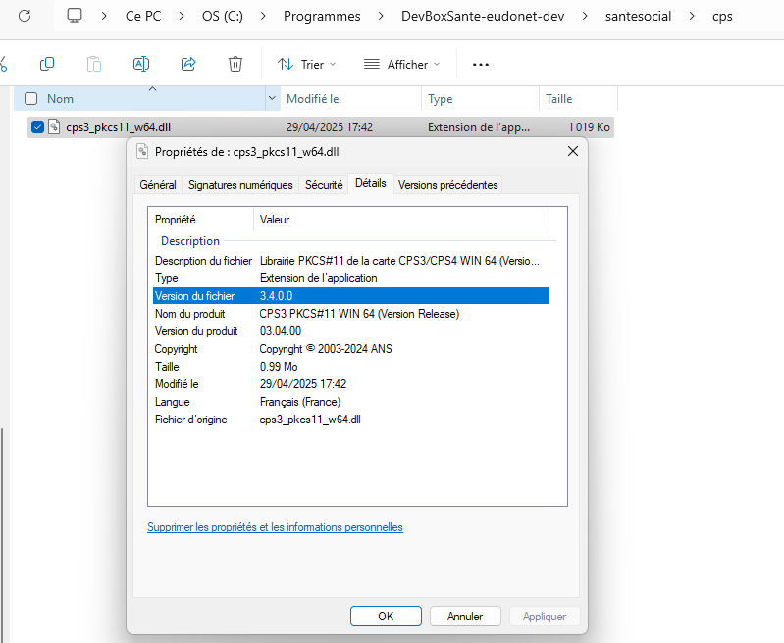Select the Description du fichier row

tap(351, 261)
